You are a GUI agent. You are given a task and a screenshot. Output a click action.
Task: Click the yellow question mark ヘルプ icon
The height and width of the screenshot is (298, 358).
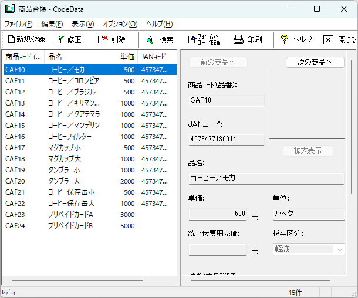[284, 39]
